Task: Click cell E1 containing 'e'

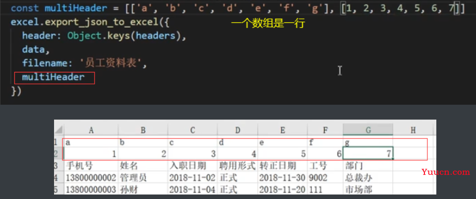Action: [282, 141]
